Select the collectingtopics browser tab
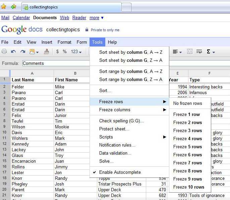The image size is (230, 200). tap(72, 7)
